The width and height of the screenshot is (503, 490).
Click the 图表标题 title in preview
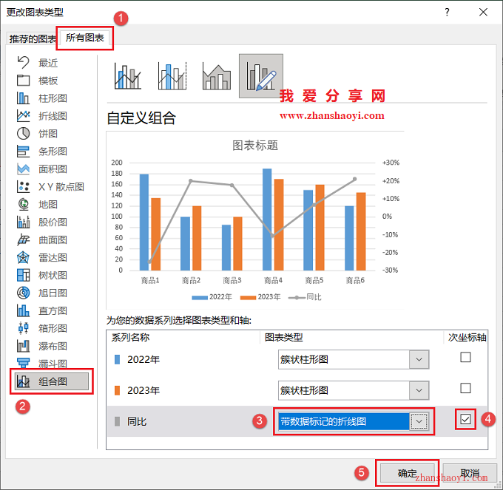pos(255,145)
